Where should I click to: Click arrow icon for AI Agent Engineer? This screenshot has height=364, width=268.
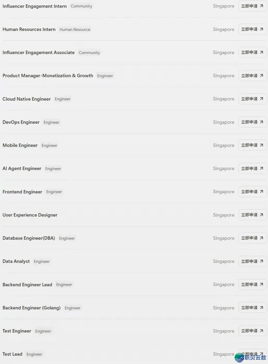pyautogui.click(x=262, y=168)
